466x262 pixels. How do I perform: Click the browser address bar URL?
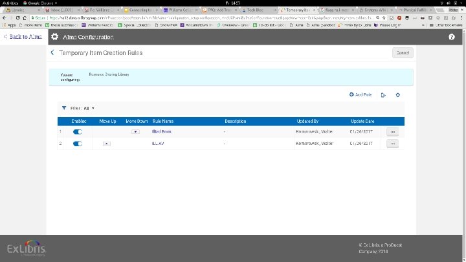tap(211, 18)
